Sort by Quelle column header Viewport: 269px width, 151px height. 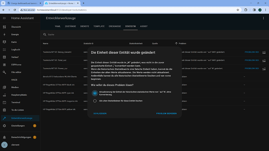point(155,44)
